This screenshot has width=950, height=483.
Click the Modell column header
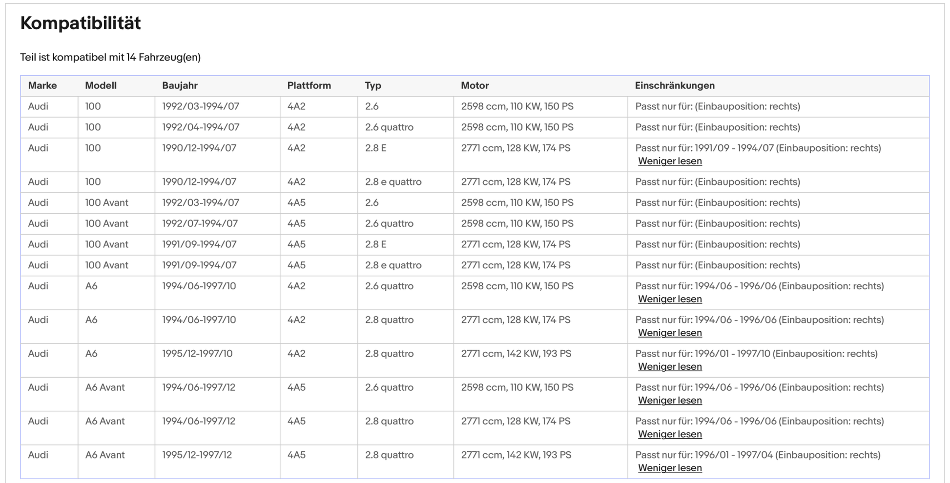(101, 86)
